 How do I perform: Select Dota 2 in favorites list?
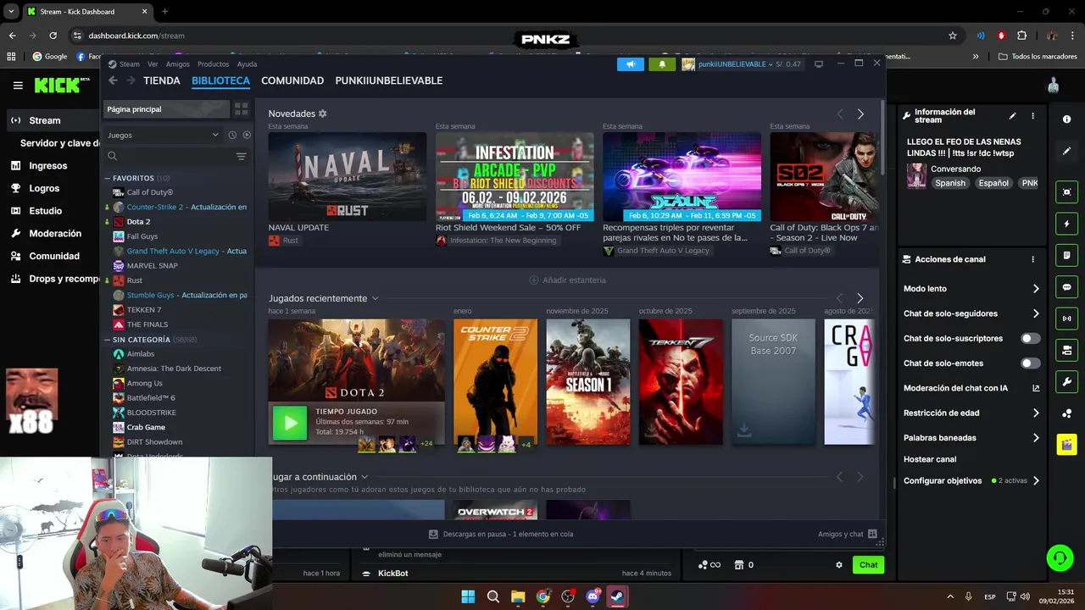138,222
